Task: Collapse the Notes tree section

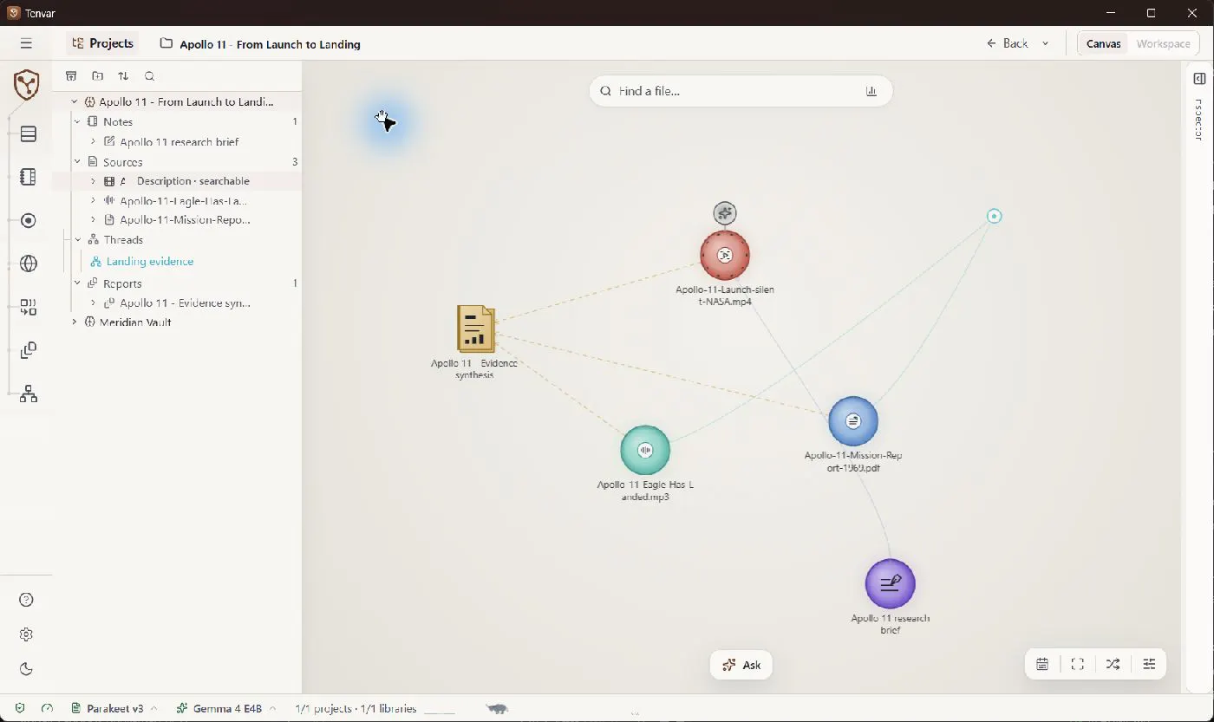Action: (x=77, y=121)
